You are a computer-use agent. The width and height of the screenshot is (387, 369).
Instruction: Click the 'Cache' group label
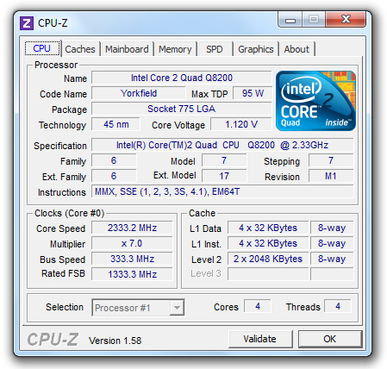point(202,213)
